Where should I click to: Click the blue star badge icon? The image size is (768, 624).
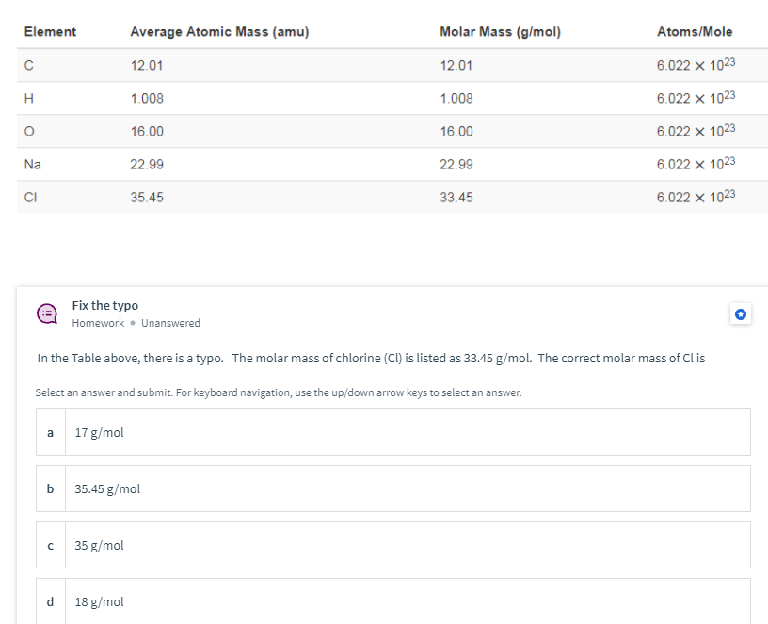pos(741,313)
